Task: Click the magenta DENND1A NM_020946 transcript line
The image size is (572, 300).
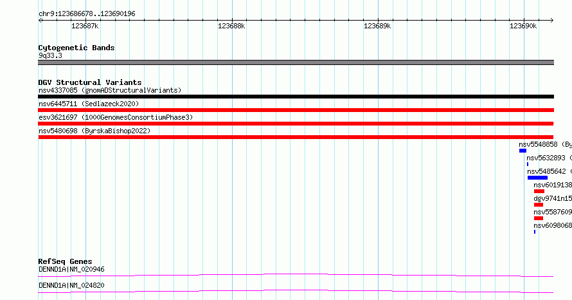Action: tap(296, 275)
